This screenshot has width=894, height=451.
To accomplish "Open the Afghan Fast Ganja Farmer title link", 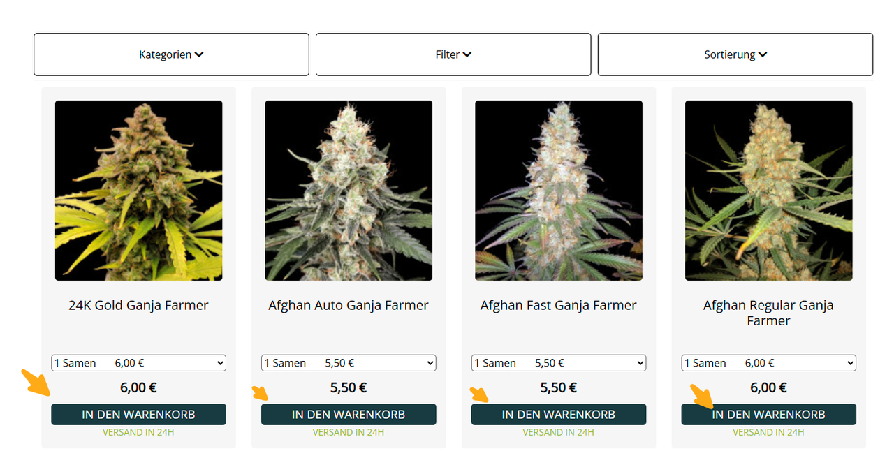I will (559, 305).
